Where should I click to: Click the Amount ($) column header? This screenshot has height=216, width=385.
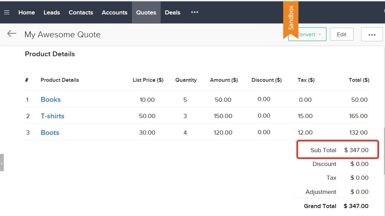pos(224,80)
